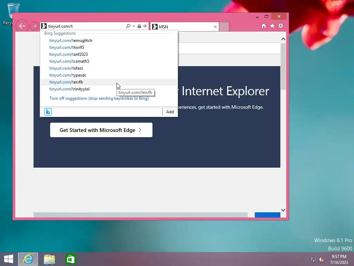This screenshot has height=266, width=354.
Task: Click the site favicon in the address bar
Action: [x=44, y=26]
